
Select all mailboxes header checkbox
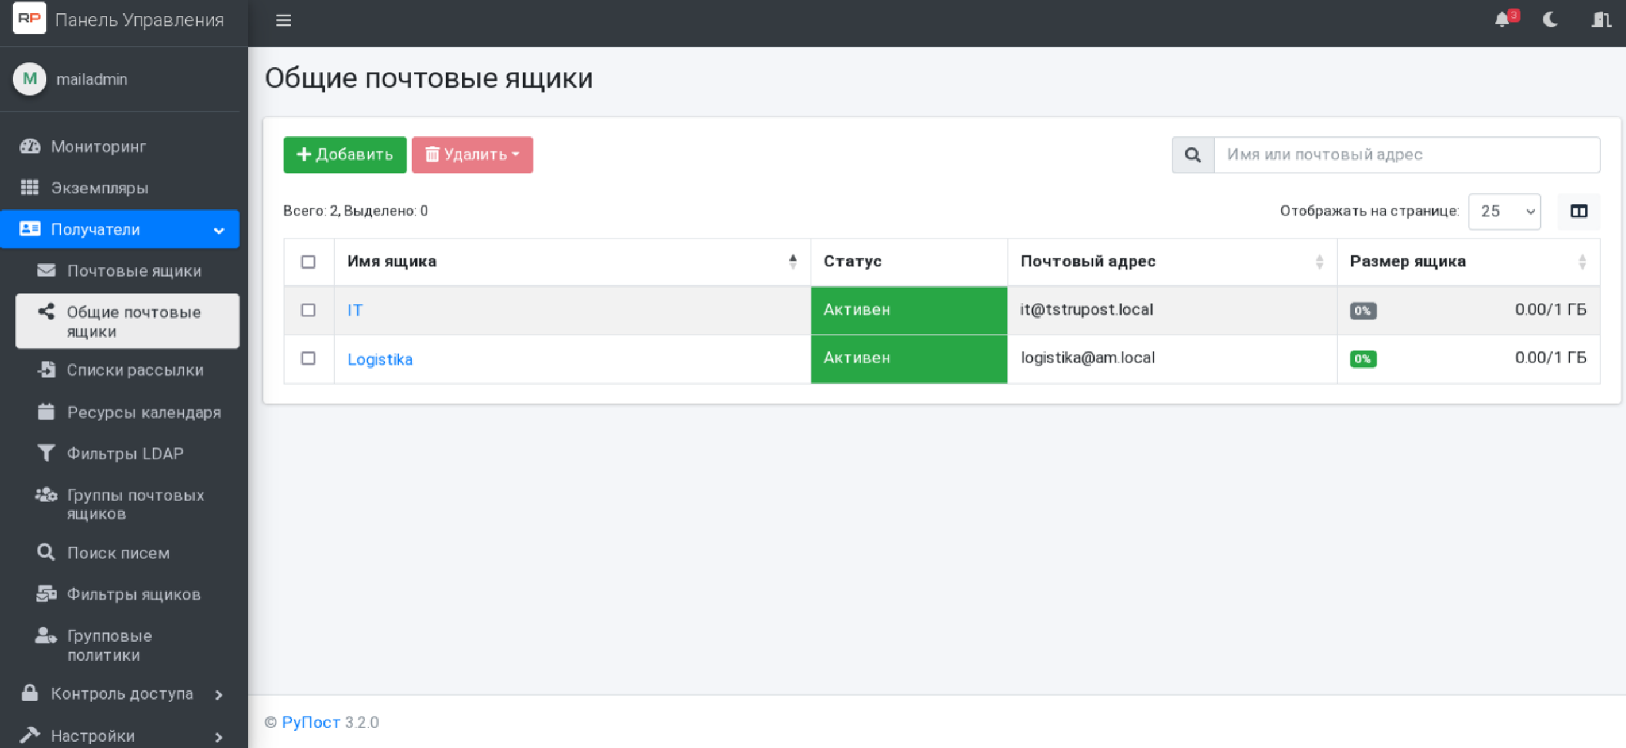click(x=308, y=262)
